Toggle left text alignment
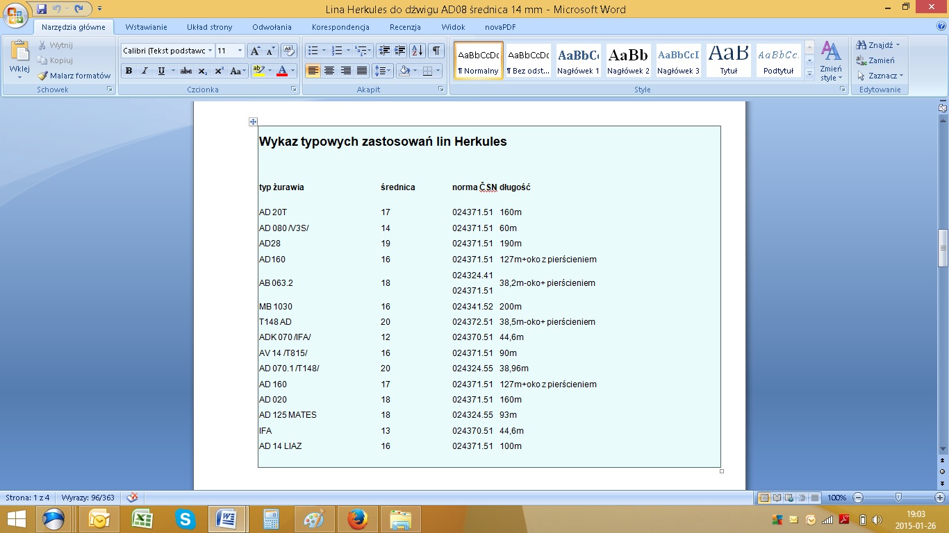 [313, 71]
